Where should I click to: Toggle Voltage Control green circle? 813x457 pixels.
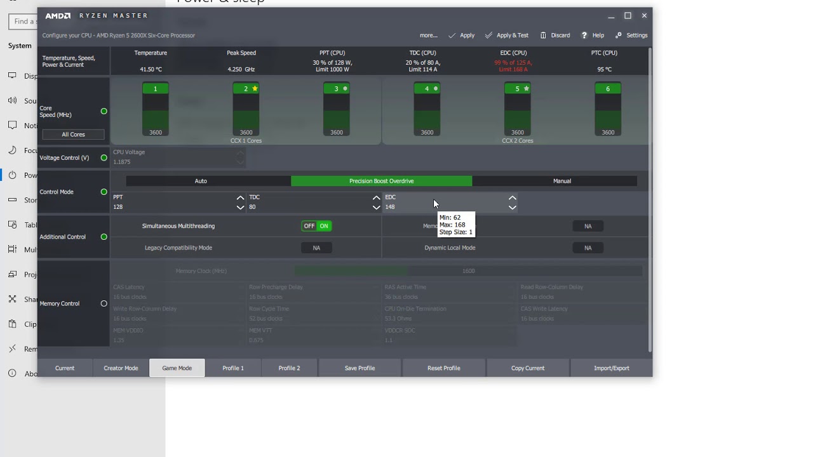pyautogui.click(x=104, y=157)
